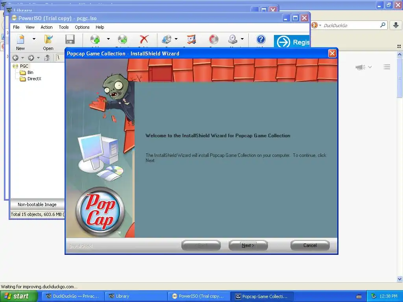The image size is (403, 302).
Task: Expand the Add dropdown arrow
Action: pos(108,39)
